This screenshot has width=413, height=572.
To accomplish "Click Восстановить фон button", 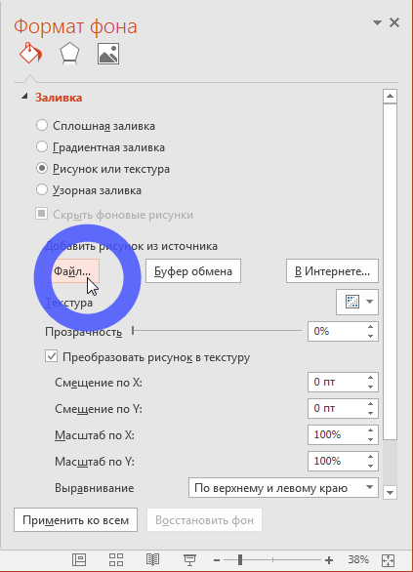I will point(204,520).
